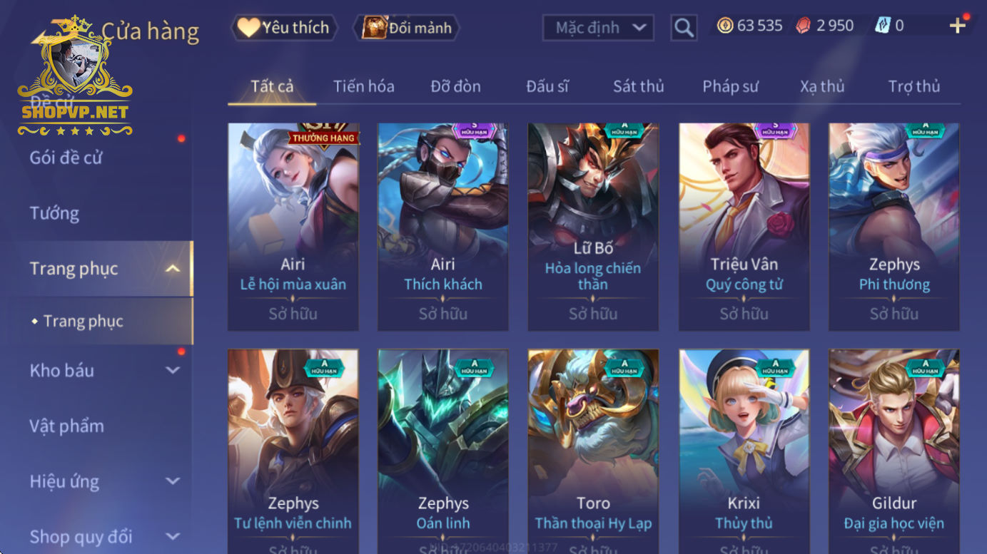Click the blue ticket currency icon

(x=883, y=26)
